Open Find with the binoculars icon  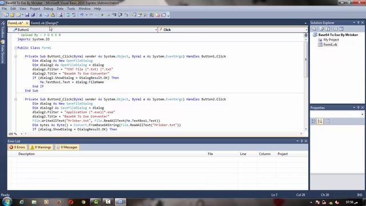tap(61, 15)
